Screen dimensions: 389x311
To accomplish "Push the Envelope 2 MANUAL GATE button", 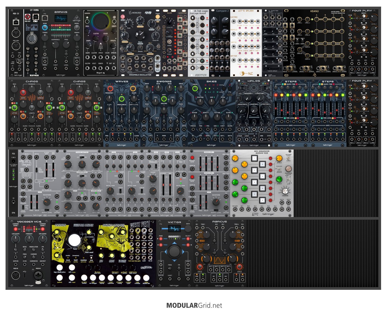I will click(192, 177).
